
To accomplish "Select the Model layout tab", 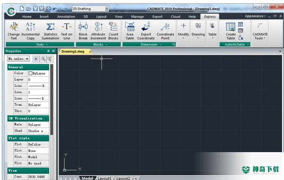I will tap(88, 178).
